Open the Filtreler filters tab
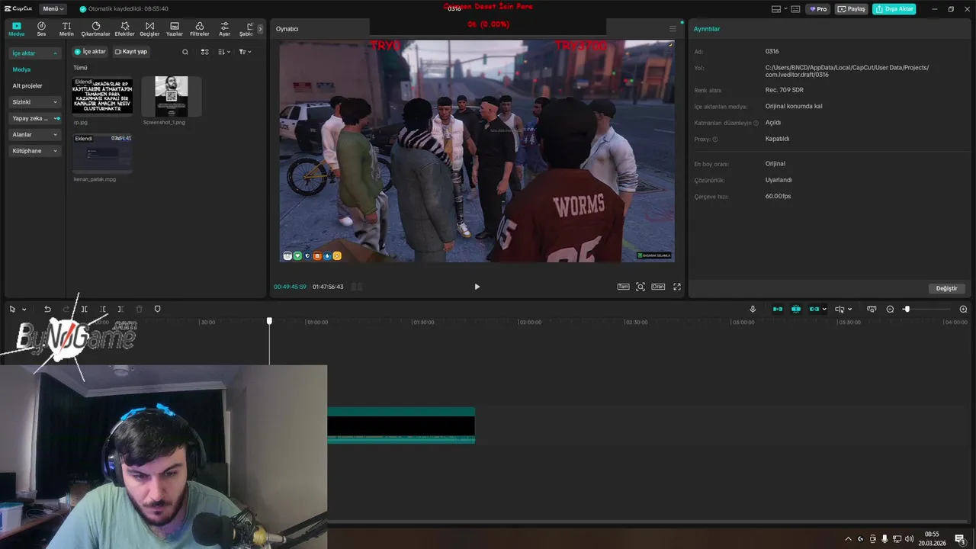976x549 pixels. tap(199, 29)
